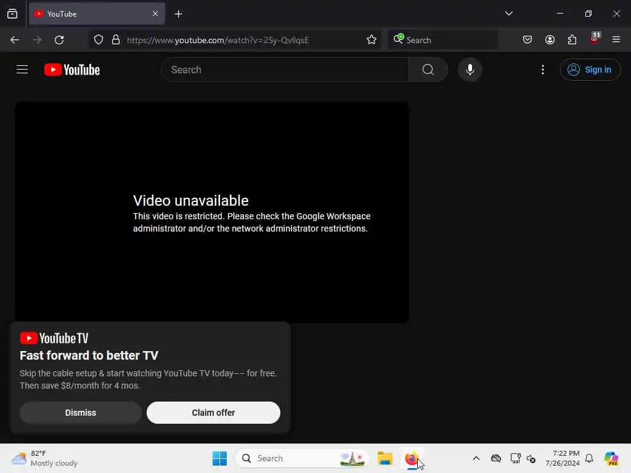Click the YouTube TV logo
The height and width of the screenshot is (473, 631).
pos(54,338)
